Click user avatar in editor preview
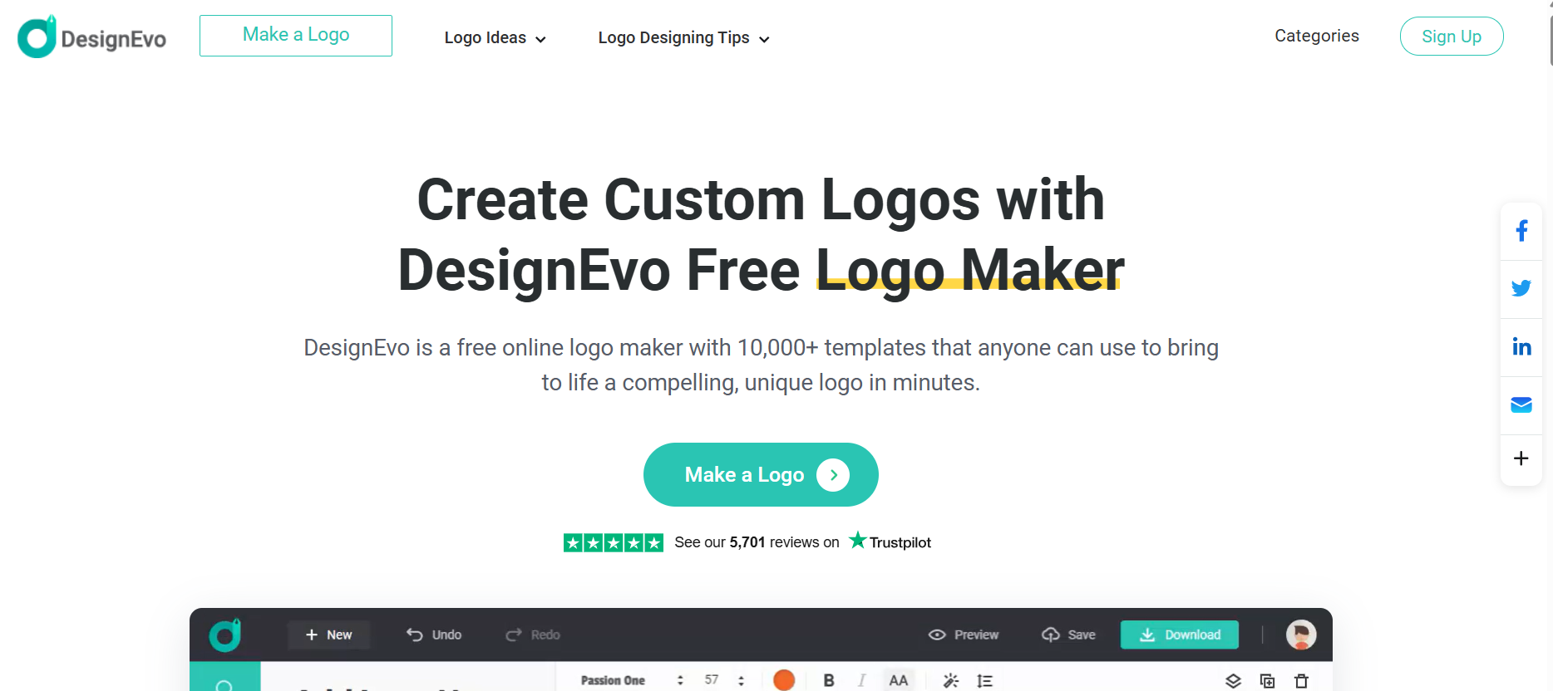 (1301, 635)
